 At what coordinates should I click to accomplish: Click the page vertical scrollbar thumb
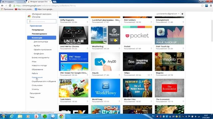click(212, 31)
